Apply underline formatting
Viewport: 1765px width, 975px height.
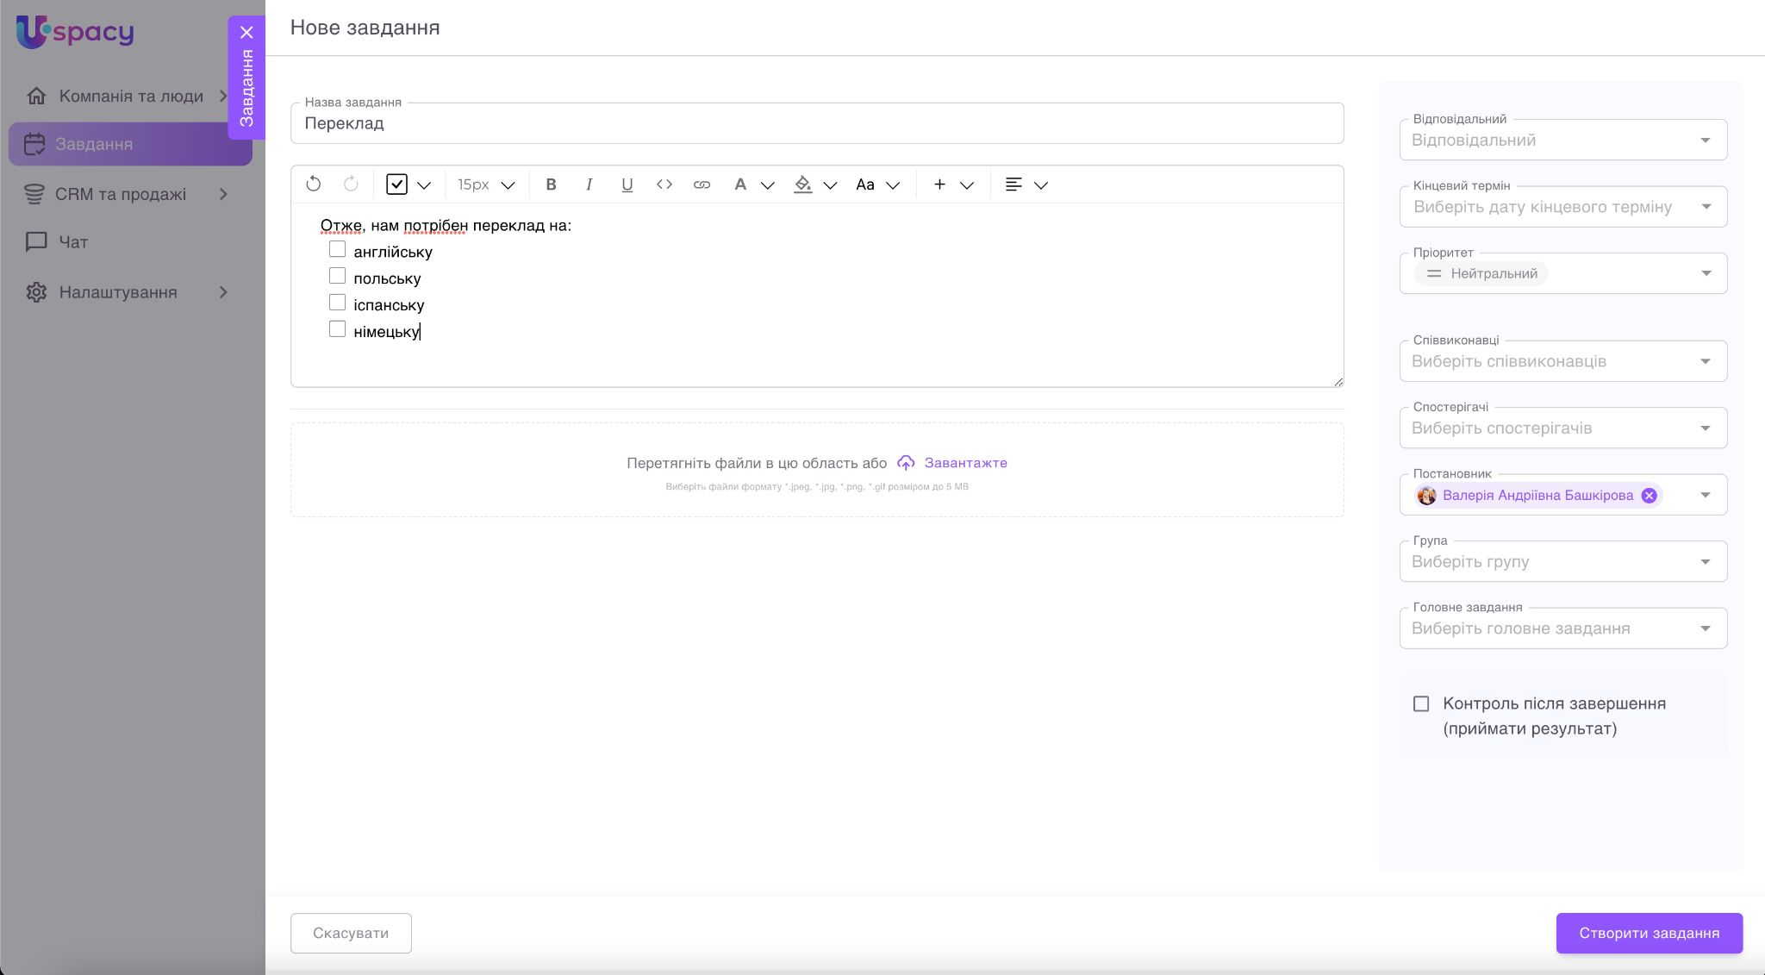[x=627, y=184]
